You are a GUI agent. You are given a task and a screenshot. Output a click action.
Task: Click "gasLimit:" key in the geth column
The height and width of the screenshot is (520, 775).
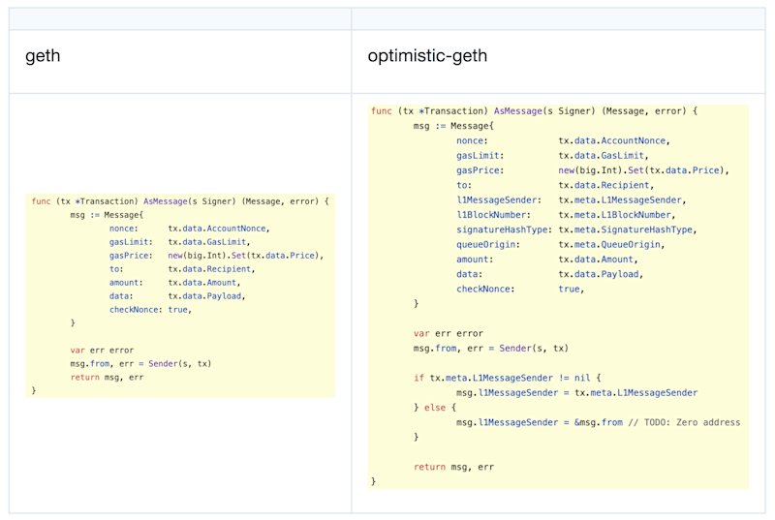pyautogui.click(x=131, y=242)
